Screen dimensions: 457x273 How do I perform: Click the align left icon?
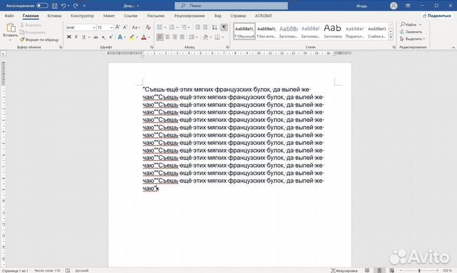[160, 37]
